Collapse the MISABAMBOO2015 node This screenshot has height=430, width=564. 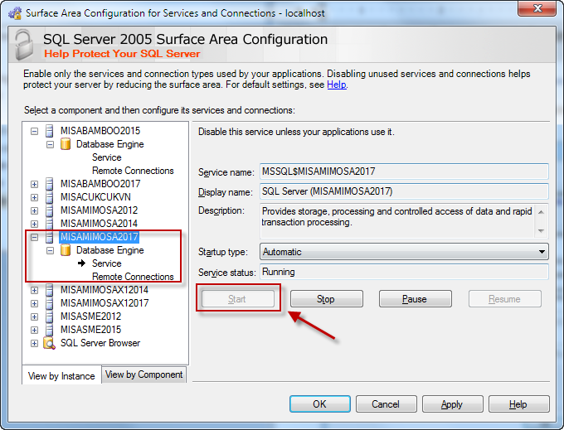point(34,131)
